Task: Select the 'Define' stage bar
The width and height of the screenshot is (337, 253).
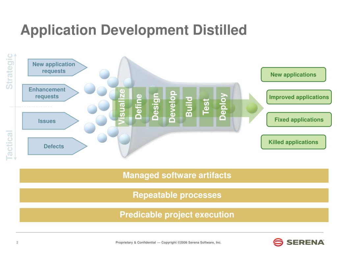Action: pos(139,107)
